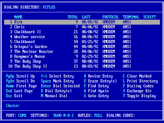Open the Dialing Codes option
This screenshot has height=123, width=164.
tap(138, 86)
